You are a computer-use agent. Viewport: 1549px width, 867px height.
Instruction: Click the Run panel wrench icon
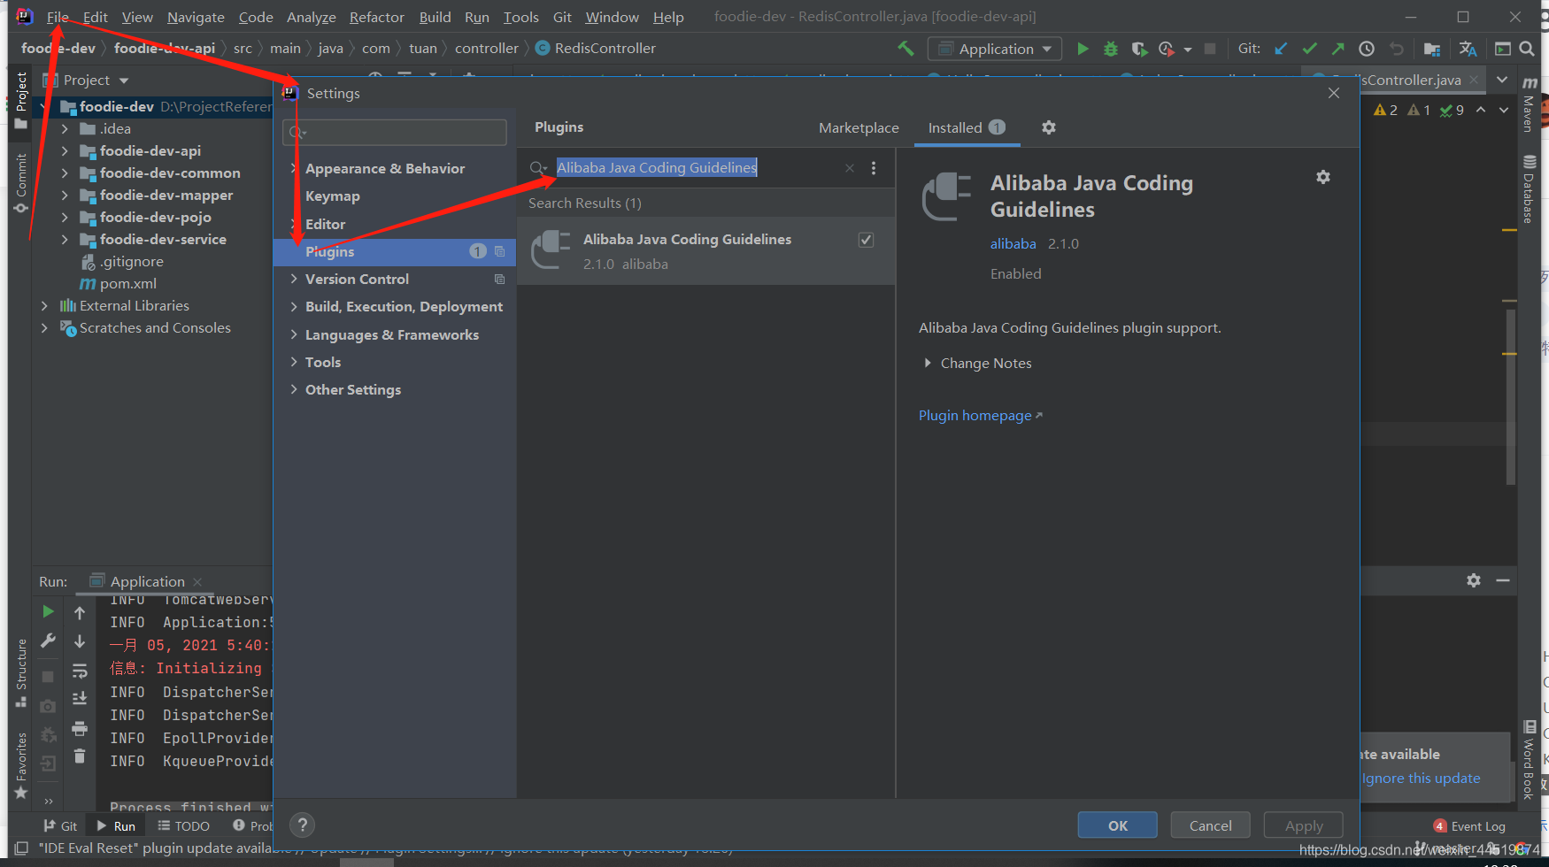coord(49,641)
